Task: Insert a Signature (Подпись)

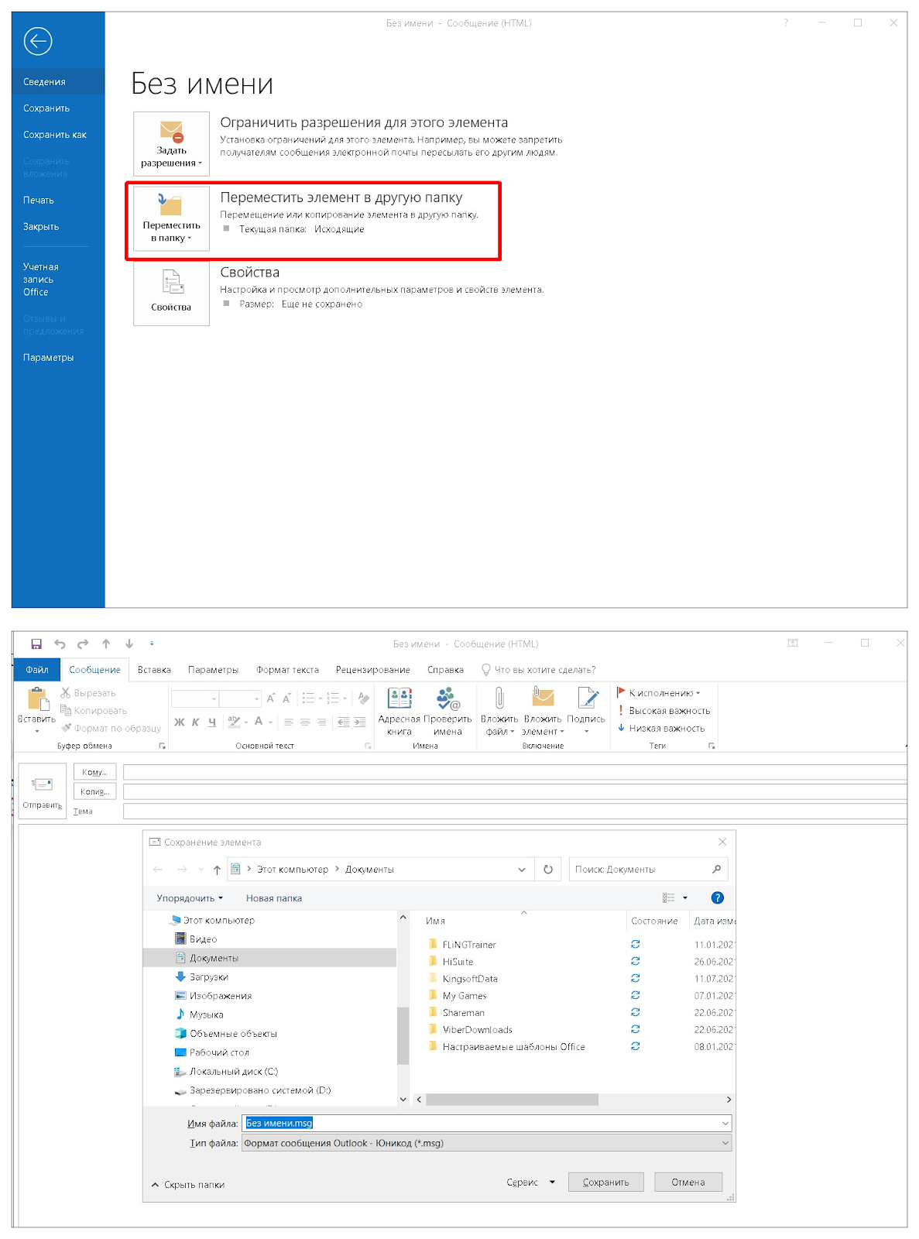Action: pyautogui.click(x=586, y=711)
